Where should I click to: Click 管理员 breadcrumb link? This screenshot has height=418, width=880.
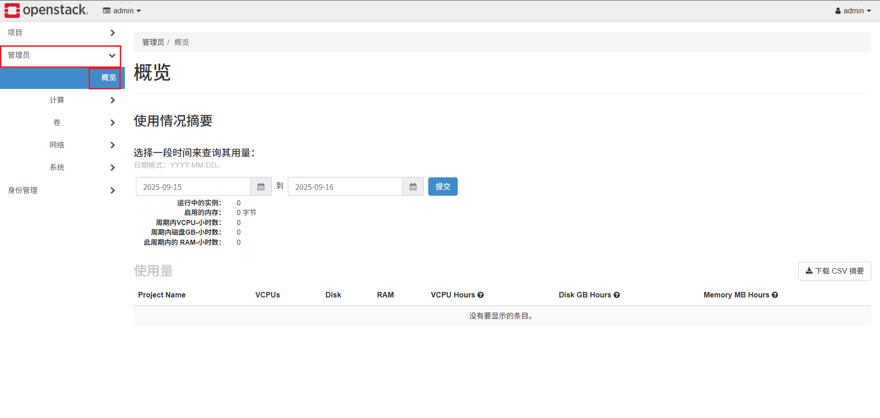pos(153,42)
